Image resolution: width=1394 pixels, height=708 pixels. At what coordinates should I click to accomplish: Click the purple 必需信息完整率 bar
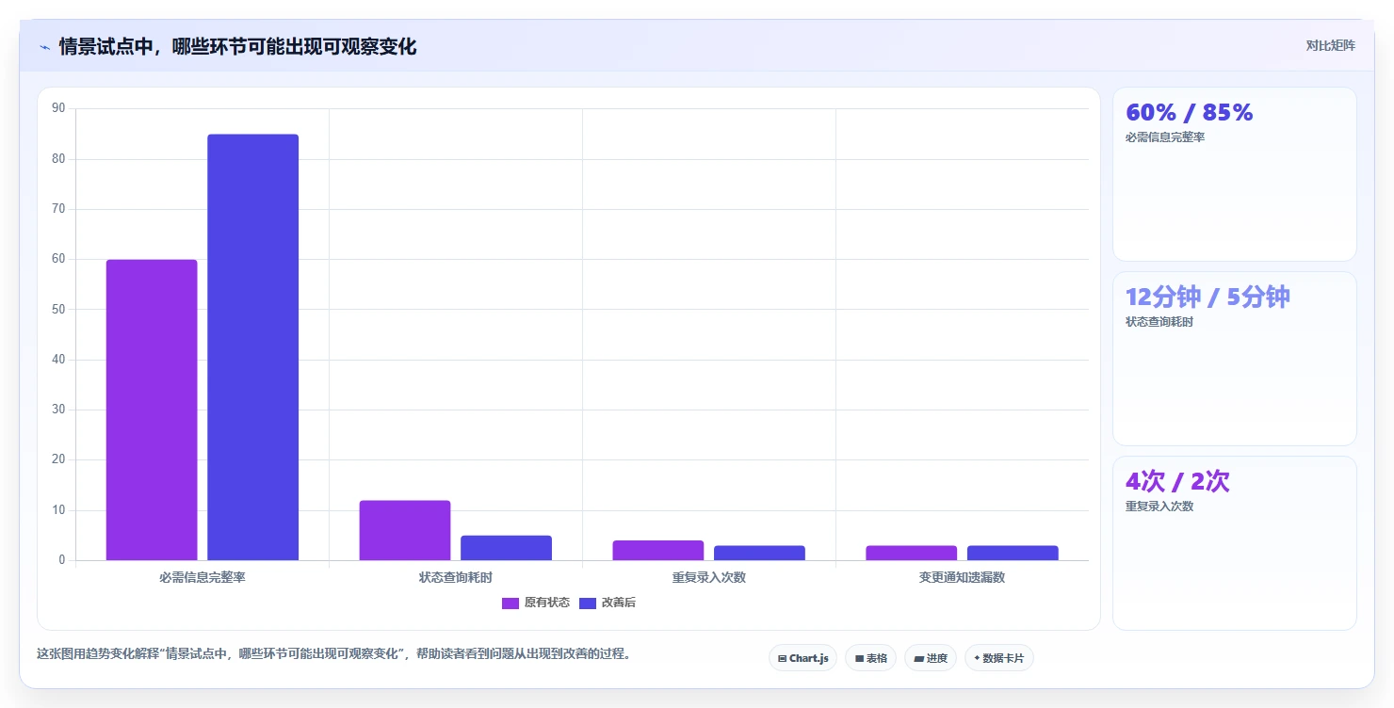152,410
